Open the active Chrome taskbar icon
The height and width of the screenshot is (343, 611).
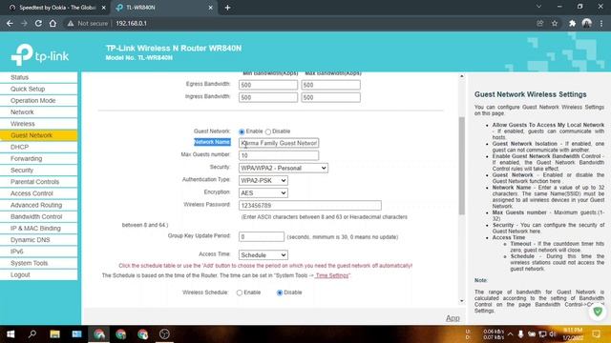coord(99,334)
